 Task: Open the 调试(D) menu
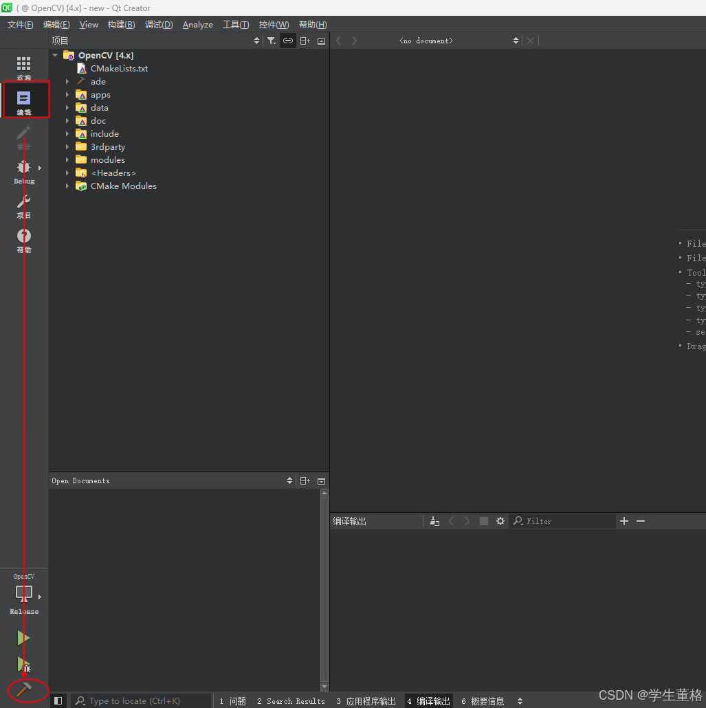[x=159, y=24]
